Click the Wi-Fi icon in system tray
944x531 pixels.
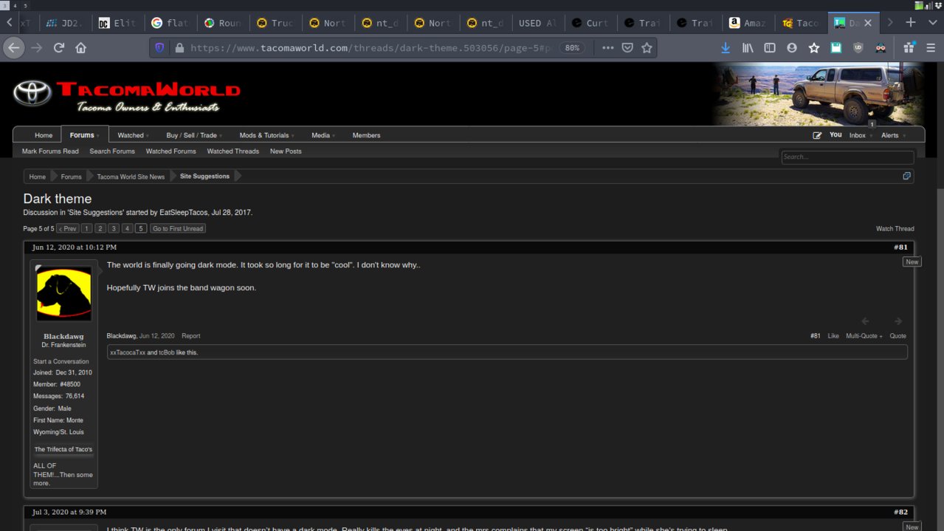click(x=930, y=5)
